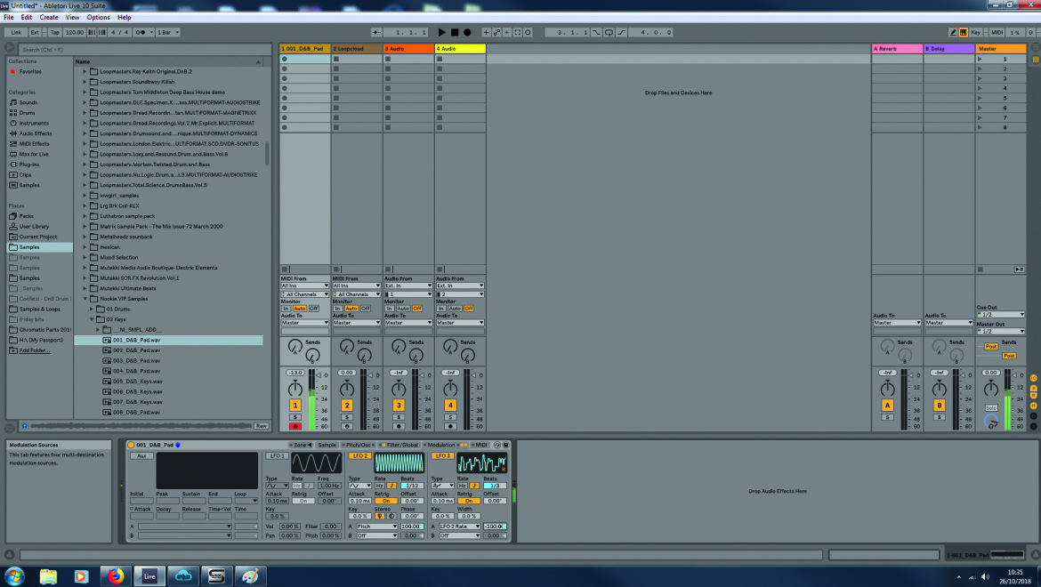Image resolution: width=1041 pixels, height=587 pixels.
Task: Open the Max for Live category
Action: click(34, 154)
